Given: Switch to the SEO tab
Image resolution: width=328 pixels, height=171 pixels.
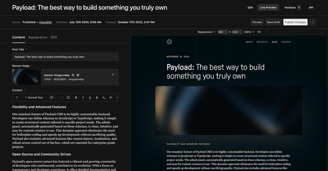Looking at the screenshot, I should point(54,37).
